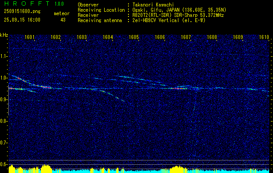Click the 0.8 kHz axis label
This screenshot has height=173, width=273.
pyautogui.click(x=4, y=121)
